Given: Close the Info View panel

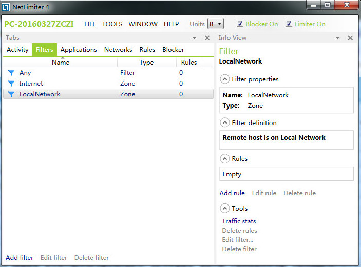Looking at the screenshot, I should (350, 38).
